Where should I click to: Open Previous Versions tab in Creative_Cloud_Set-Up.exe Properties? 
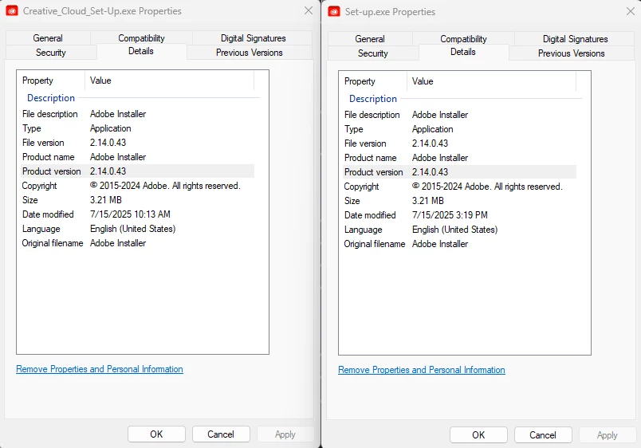(250, 53)
